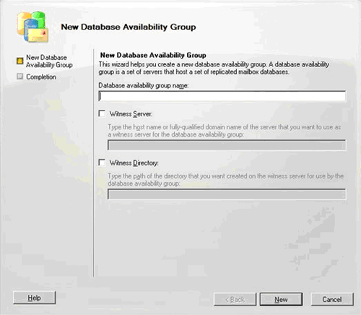Image resolution: width=361 pixels, height=315 pixels.
Task: Click the New button to create group
Action: (281, 299)
